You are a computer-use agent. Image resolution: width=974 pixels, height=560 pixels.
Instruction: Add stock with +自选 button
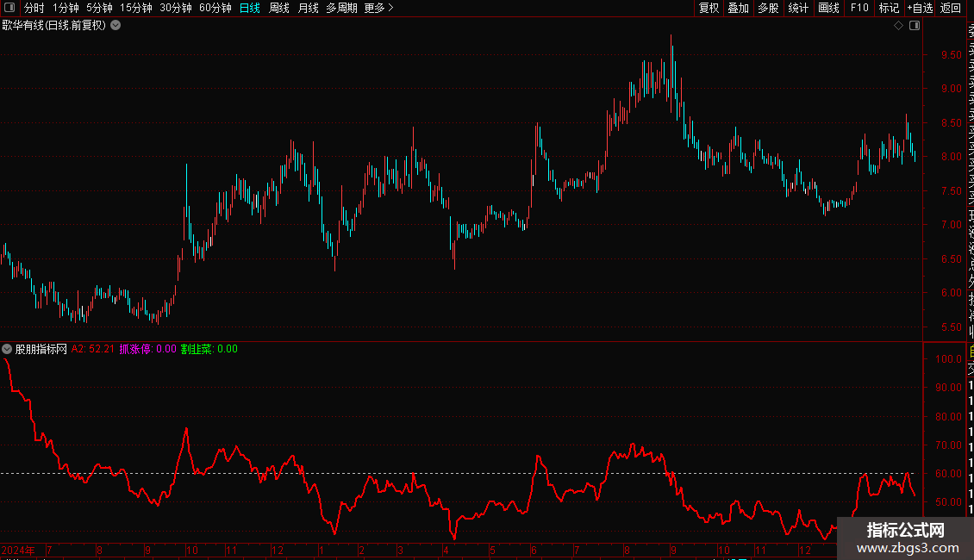(x=920, y=8)
